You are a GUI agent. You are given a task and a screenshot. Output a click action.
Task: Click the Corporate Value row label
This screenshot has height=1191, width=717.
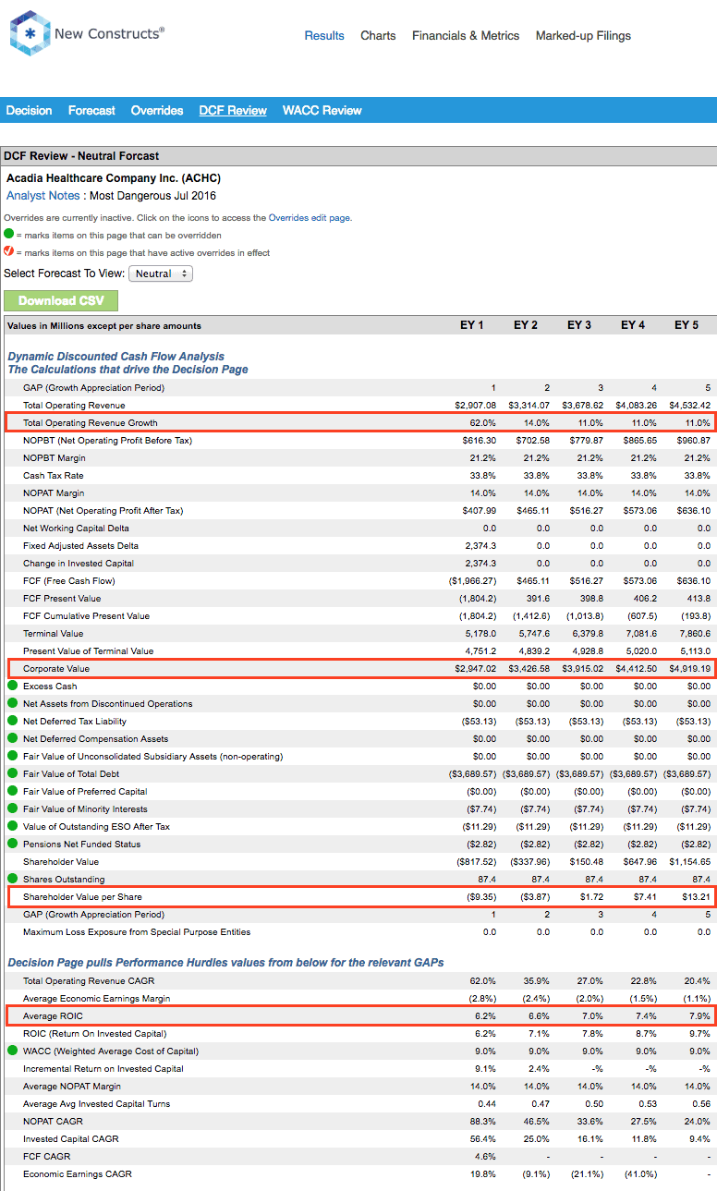56,668
